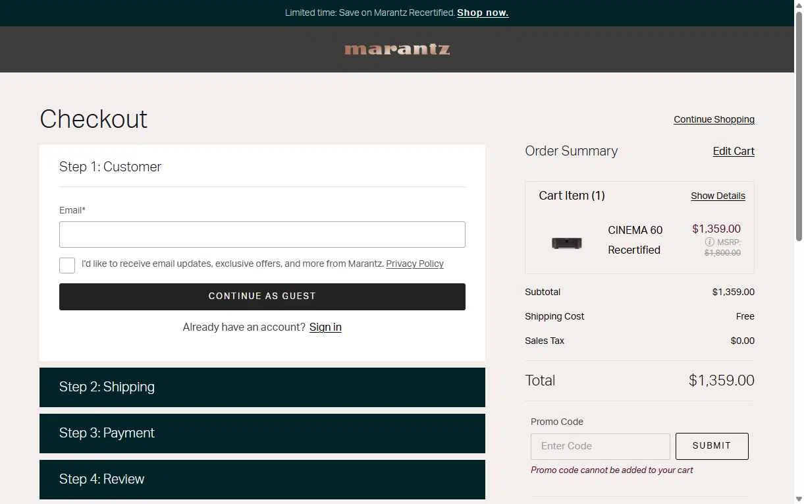Click the Subtotal $1,359.00 value
The height and width of the screenshot is (504, 804).
734,292
